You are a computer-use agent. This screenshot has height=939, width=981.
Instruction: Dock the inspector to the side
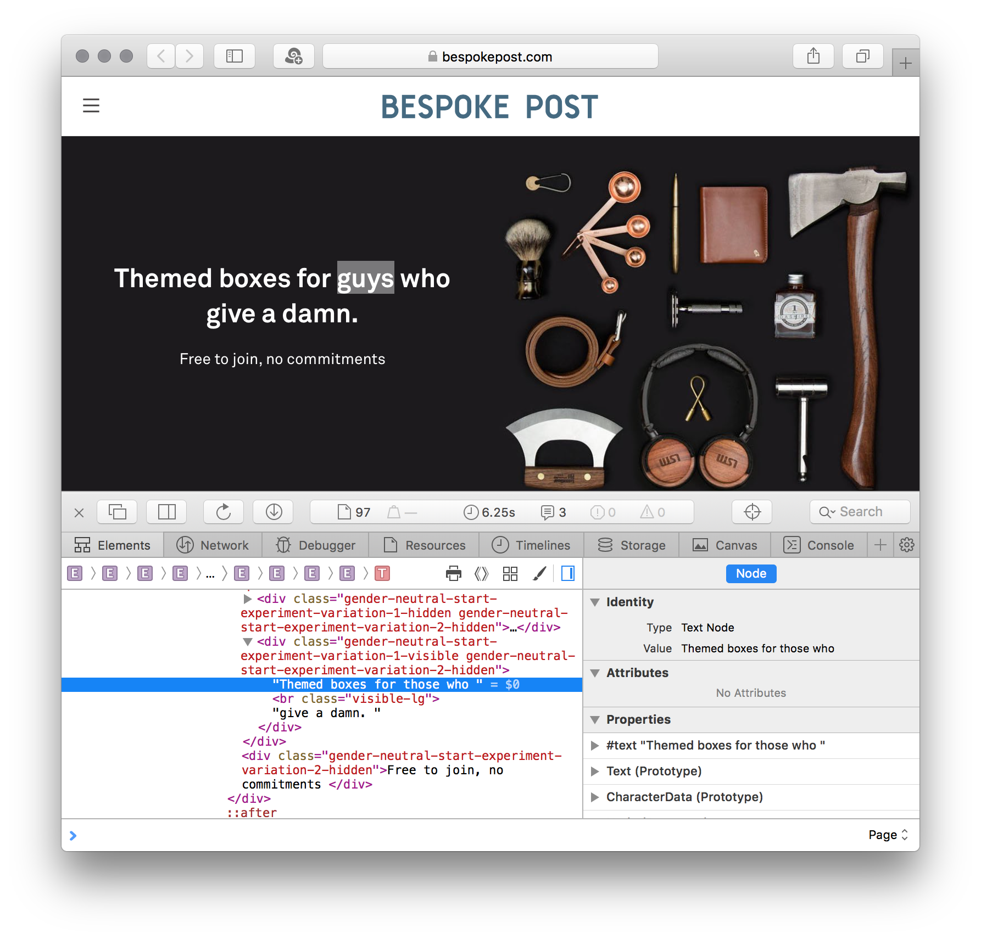pos(166,512)
